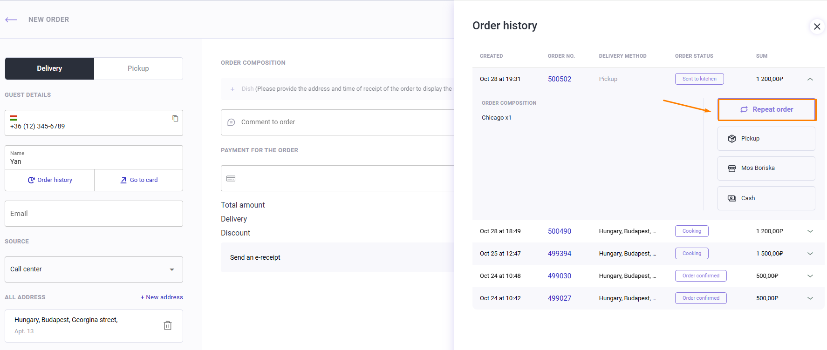
Task: Open order number 499394 link
Action: point(560,254)
